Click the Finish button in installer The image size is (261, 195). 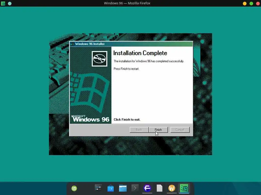(158, 130)
